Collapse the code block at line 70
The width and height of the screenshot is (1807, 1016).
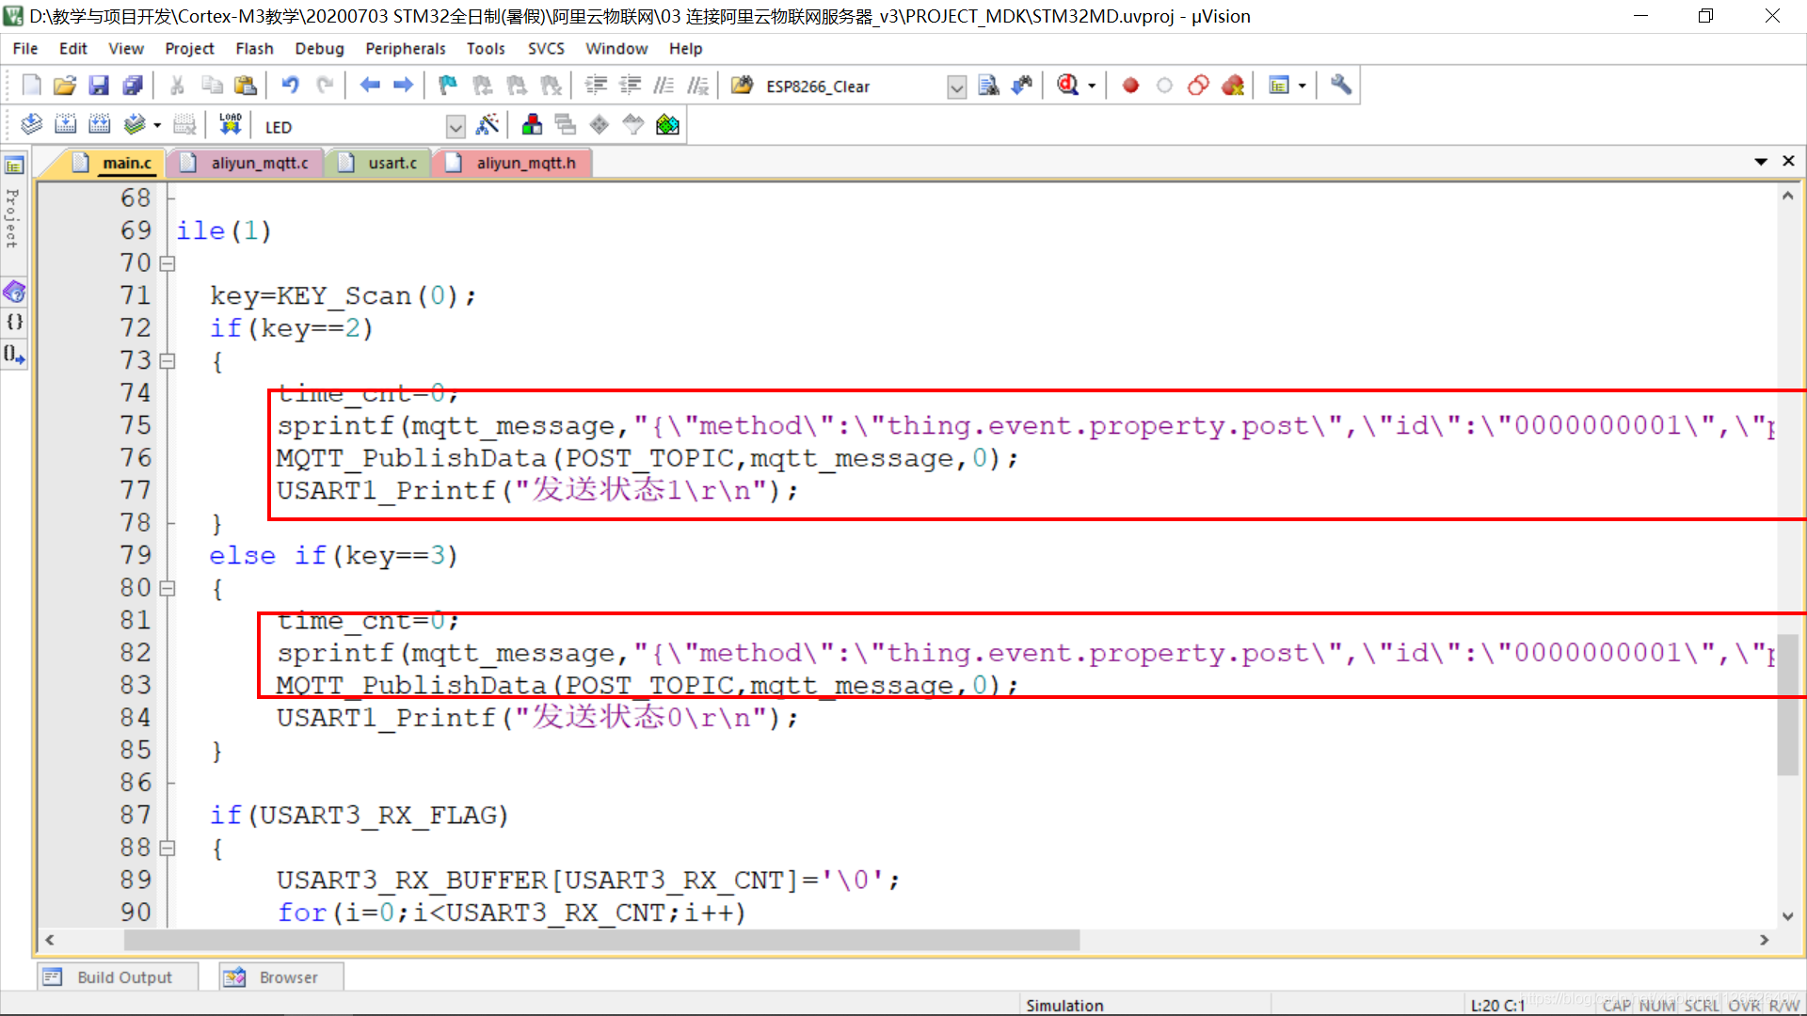tap(168, 263)
